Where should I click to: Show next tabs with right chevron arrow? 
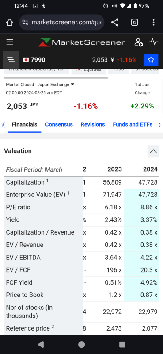tap(159, 125)
